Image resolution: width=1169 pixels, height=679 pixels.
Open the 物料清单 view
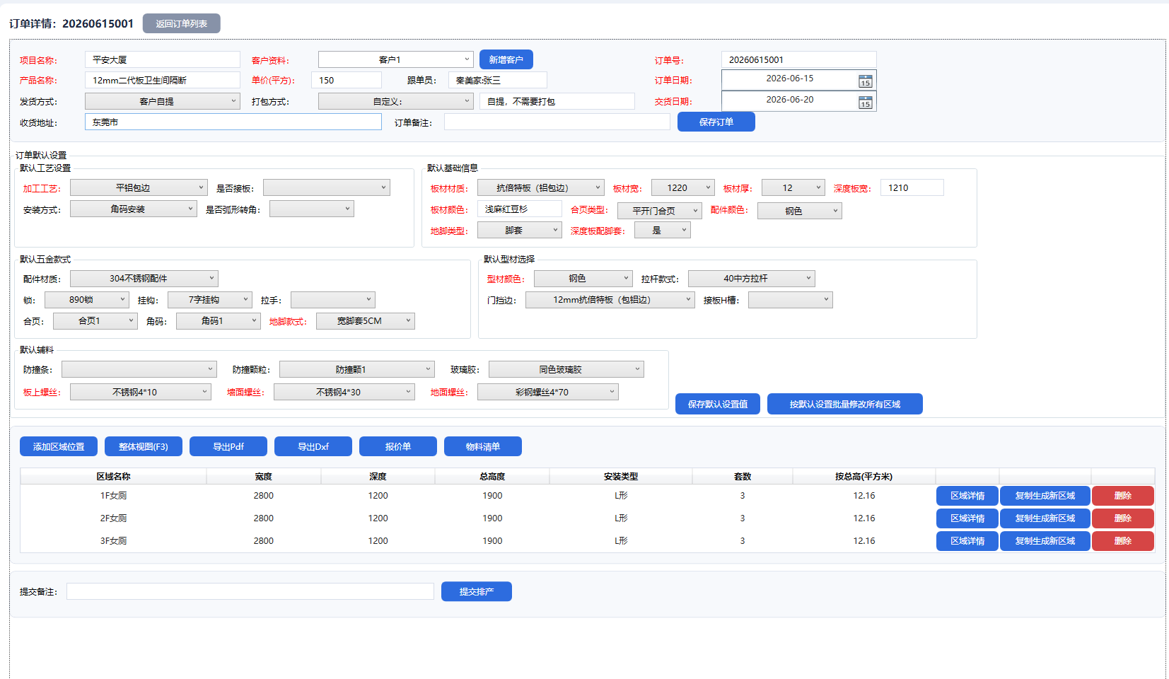pos(483,446)
